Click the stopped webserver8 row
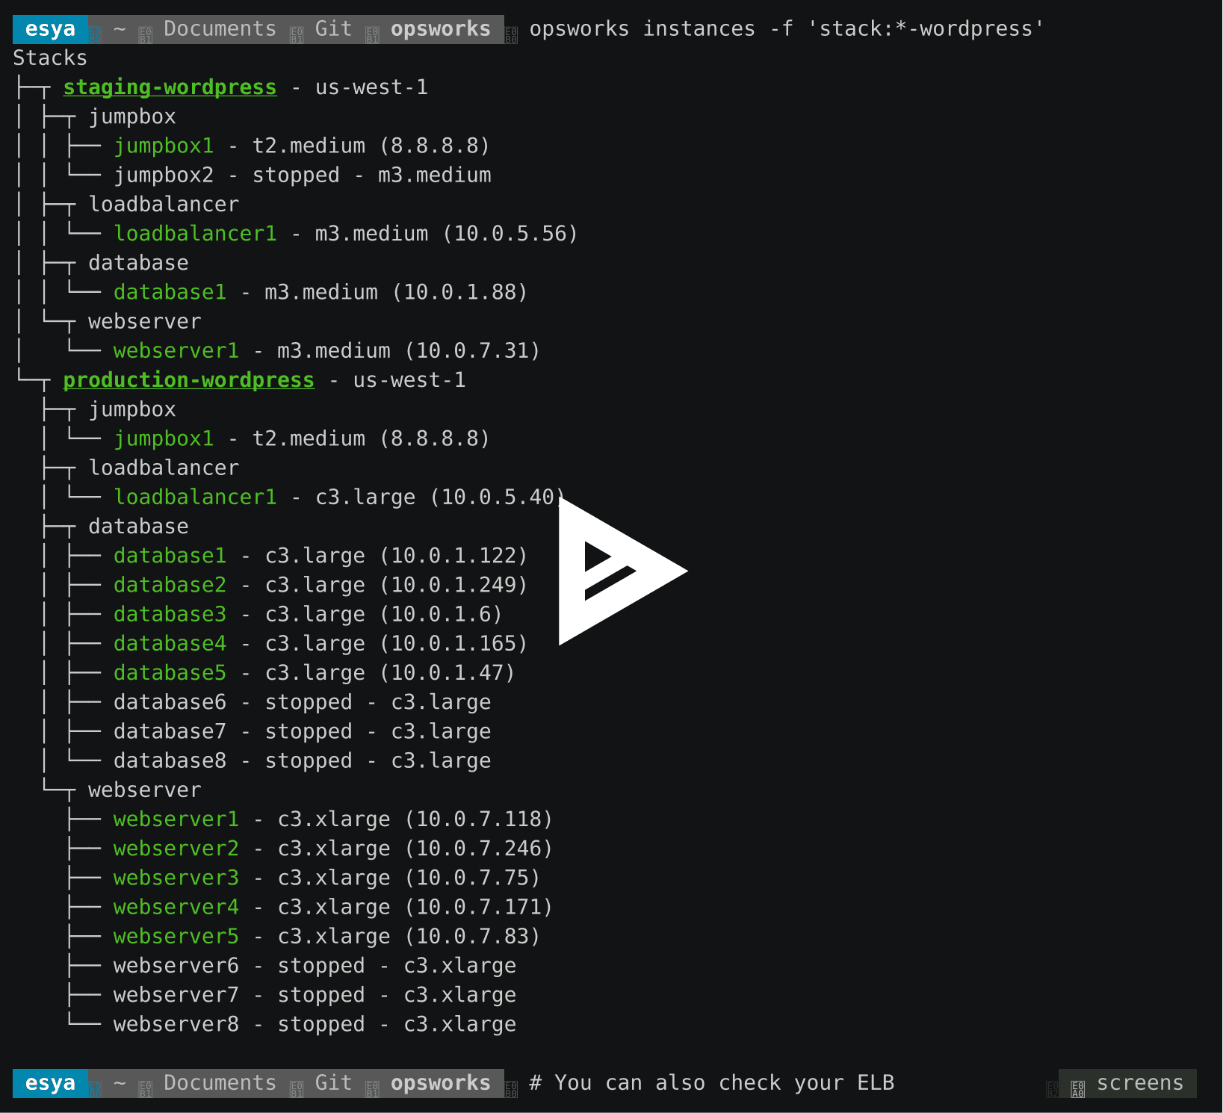This screenshot has width=1223, height=1113. pyautogui.click(x=315, y=1024)
